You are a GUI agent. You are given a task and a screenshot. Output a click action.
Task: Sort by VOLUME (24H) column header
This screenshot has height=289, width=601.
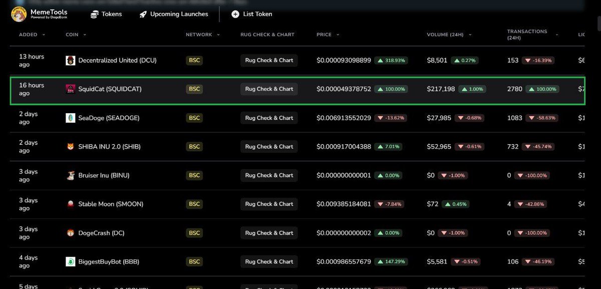tap(449, 35)
